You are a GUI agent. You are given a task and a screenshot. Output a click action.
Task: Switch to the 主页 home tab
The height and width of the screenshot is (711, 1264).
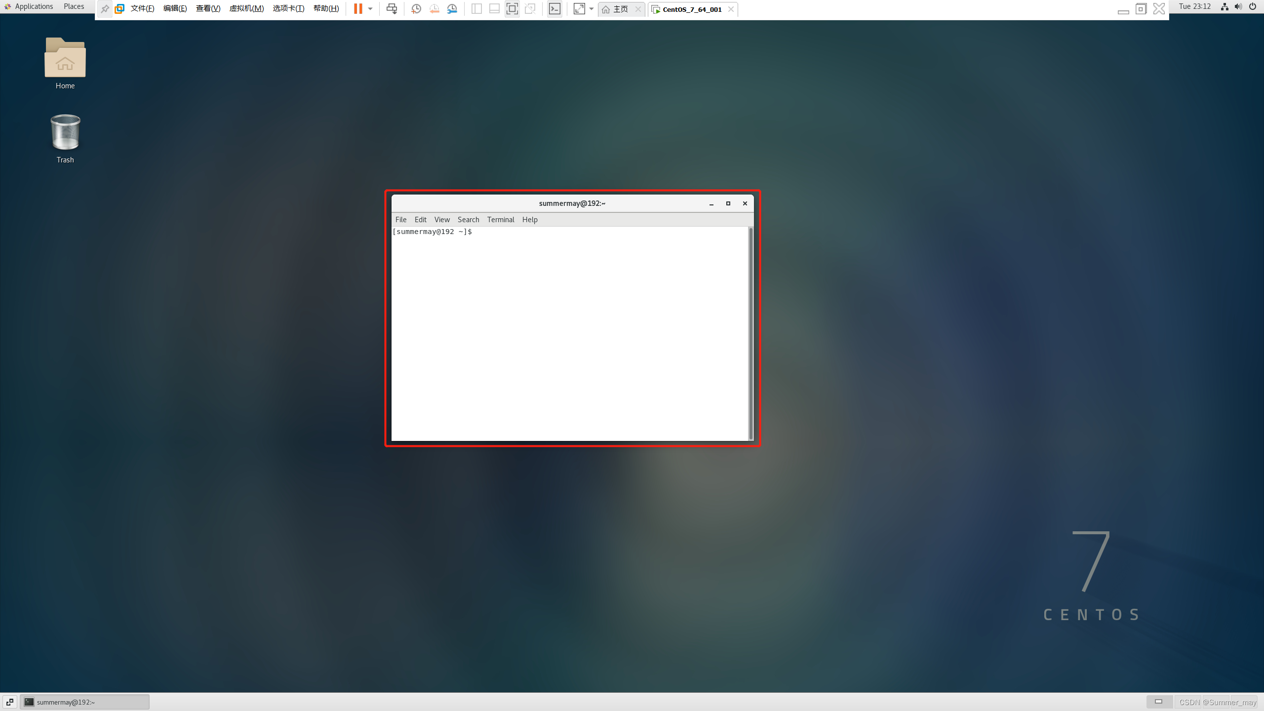[x=620, y=9]
